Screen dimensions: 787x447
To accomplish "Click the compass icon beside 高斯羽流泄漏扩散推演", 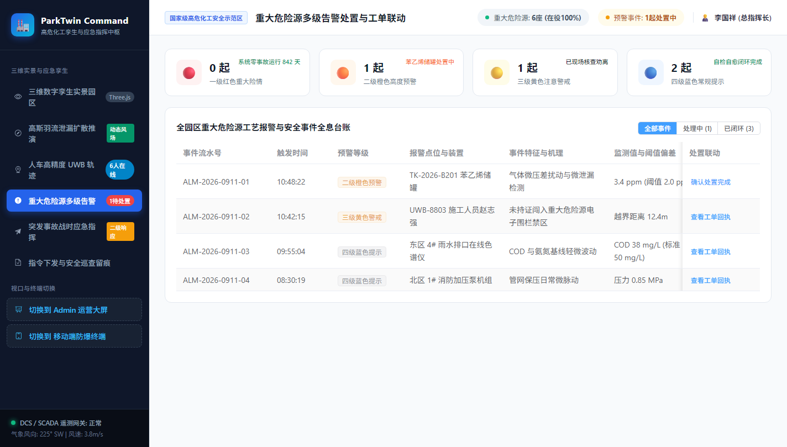I will [x=18, y=133].
